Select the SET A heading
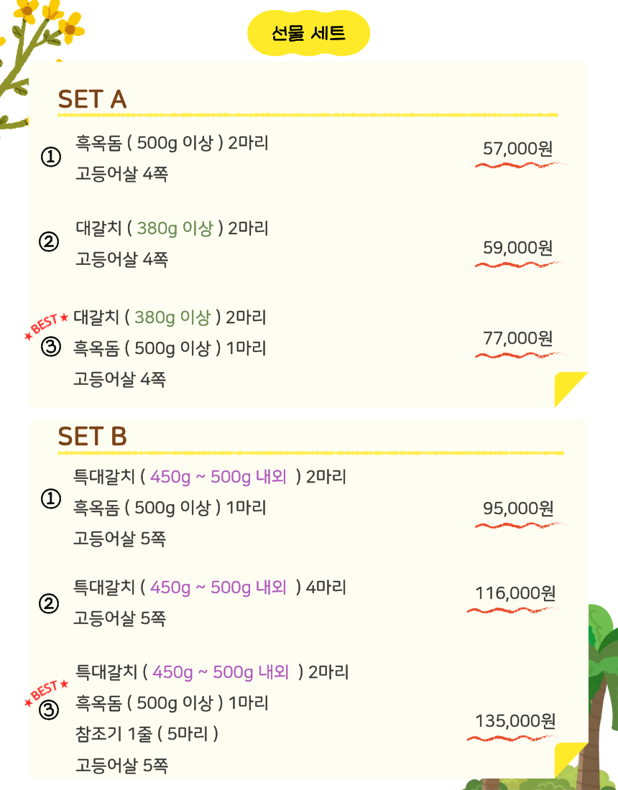The image size is (618, 790). coord(92,99)
